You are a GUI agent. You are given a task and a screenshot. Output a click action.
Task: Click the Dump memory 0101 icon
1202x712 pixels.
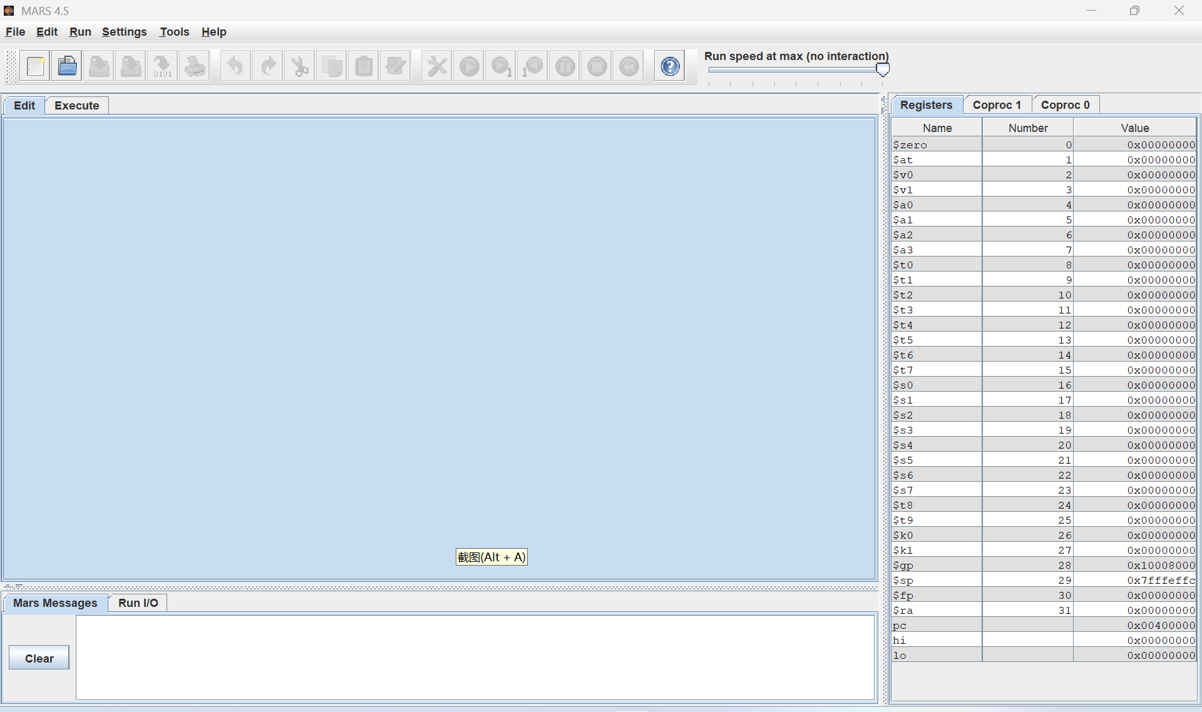click(x=163, y=66)
